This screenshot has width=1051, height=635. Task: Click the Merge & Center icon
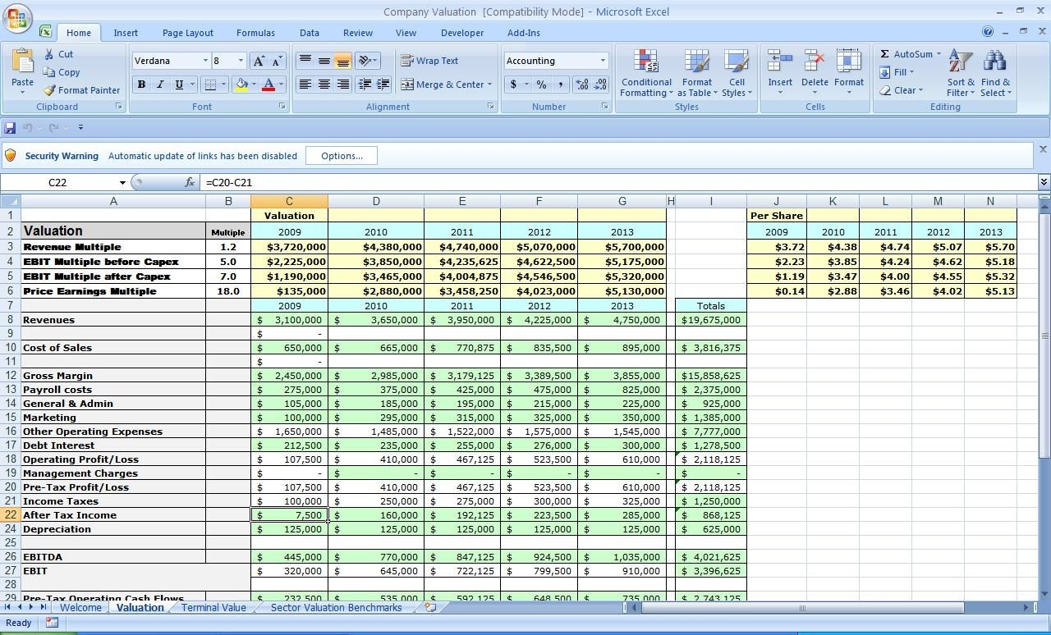click(x=409, y=85)
